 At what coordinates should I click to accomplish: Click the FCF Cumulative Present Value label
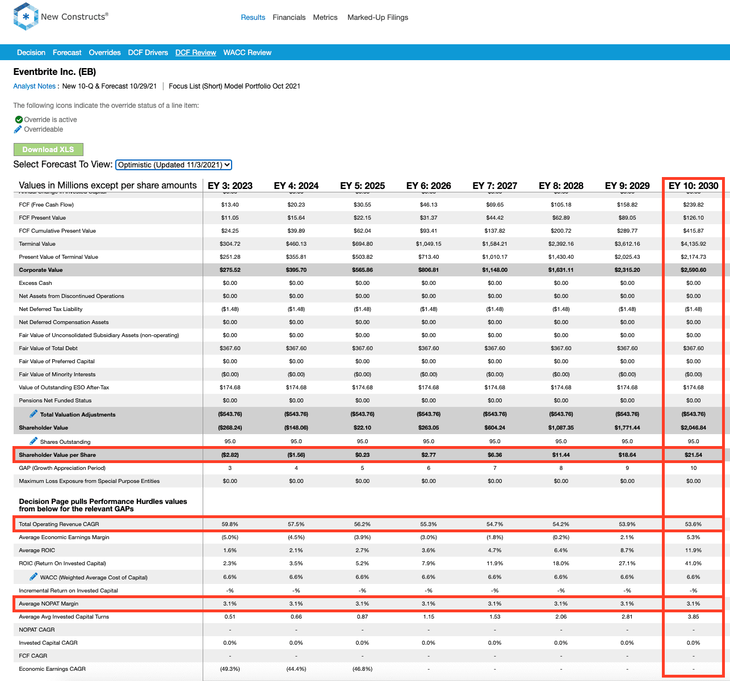(57, 230)
